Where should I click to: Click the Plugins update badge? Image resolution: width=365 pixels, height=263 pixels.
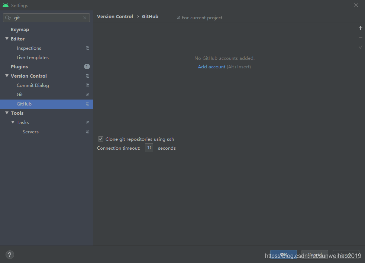[87, 66]
